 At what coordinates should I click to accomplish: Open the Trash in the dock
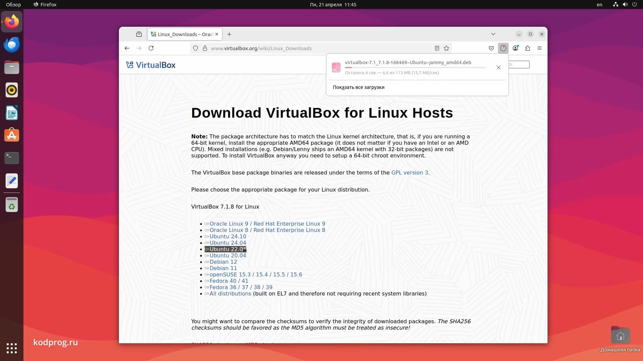click(x=12, y=205)
